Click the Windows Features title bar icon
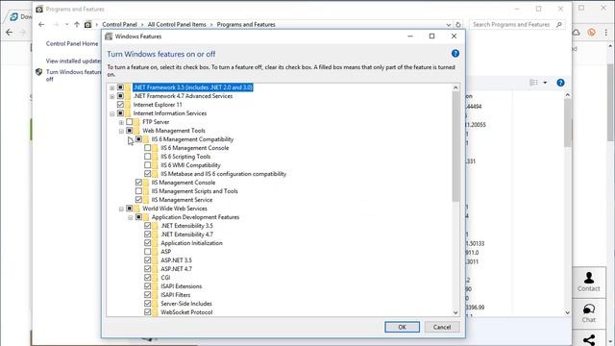 pyautogui.click(x=109, y=37)
